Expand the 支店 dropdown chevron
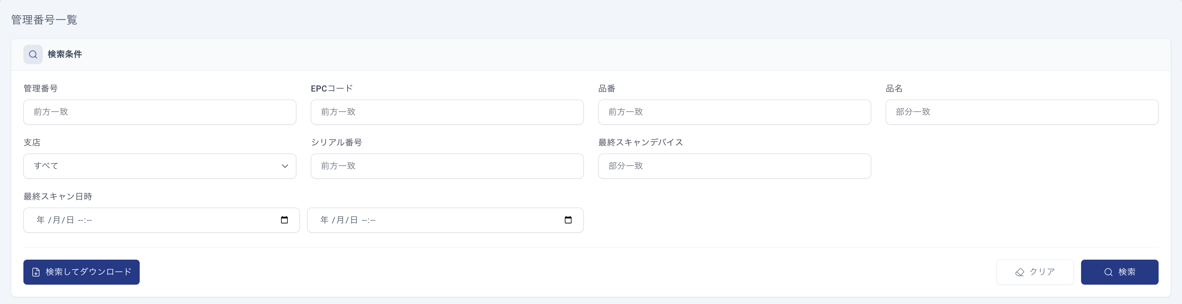Viewport: 1182px width, 304px height. click(x=285, y=166)
